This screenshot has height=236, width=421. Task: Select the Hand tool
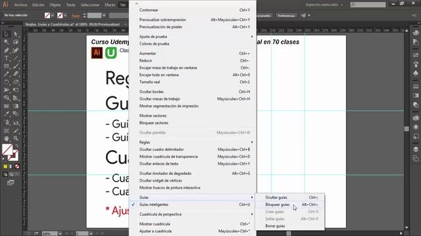tap(7, 138)
